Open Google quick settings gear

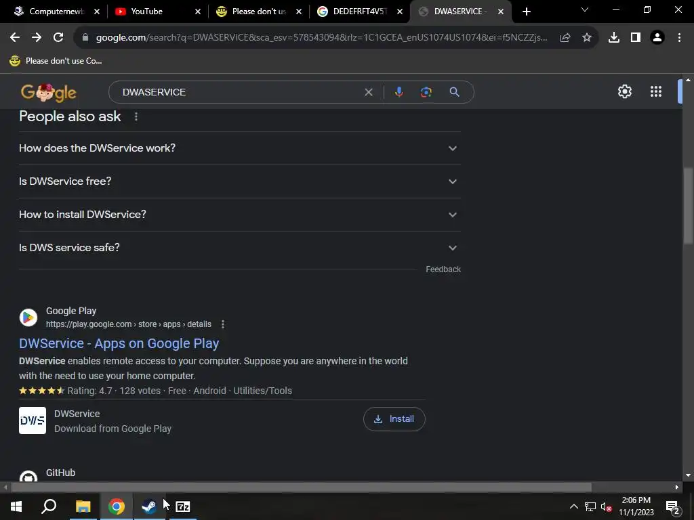coord(624,91)
